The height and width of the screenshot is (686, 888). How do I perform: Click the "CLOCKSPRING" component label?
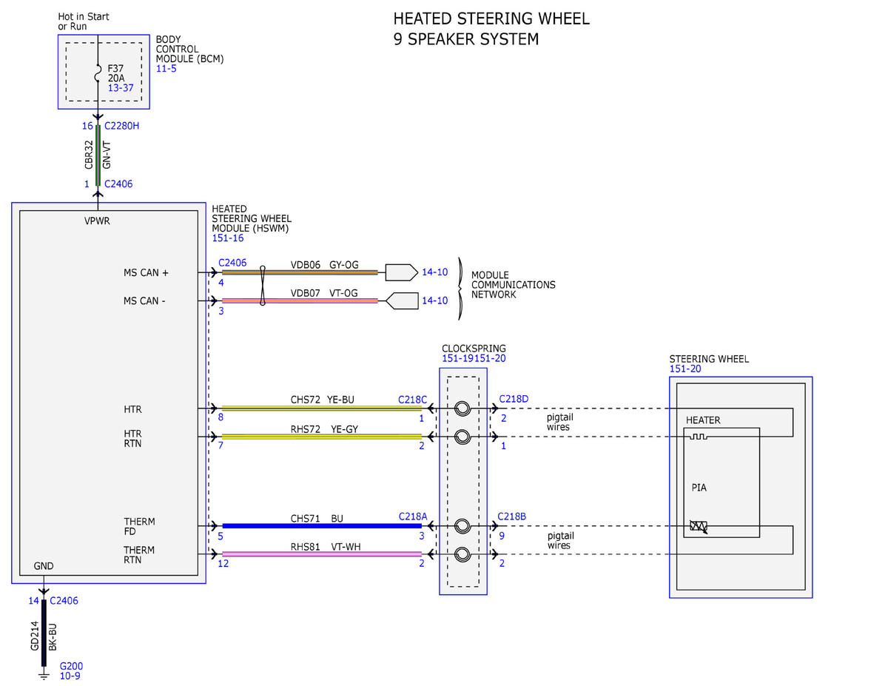point(474,349)
